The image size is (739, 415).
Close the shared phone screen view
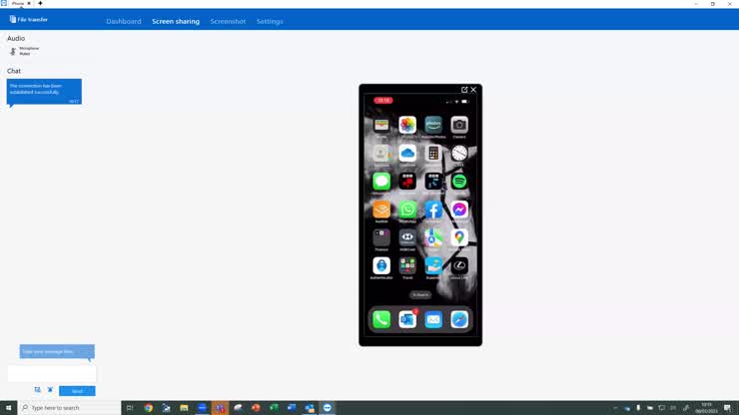473,90
